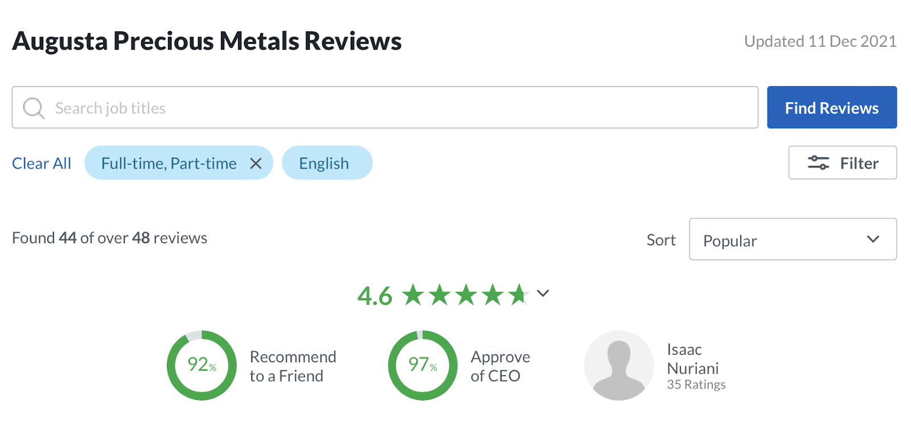Open the Popular sort dropdown
The height and width of the screenshot is (425, 911).
pos(792,240)
